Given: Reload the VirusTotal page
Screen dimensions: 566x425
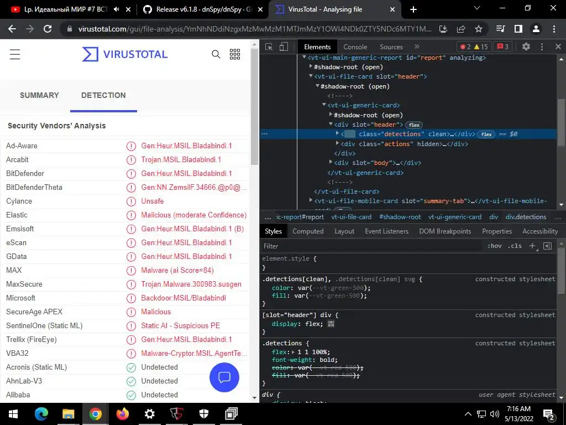Looking at the screenshot, I should tap(48, 29).
